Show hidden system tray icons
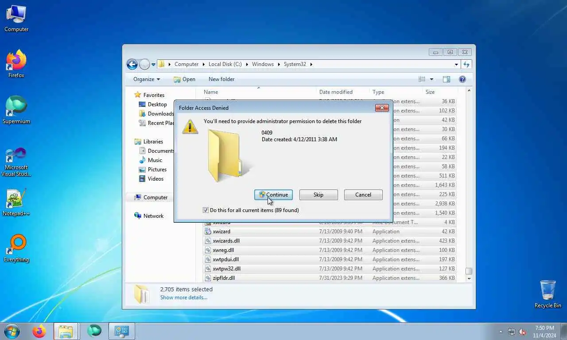Image resolution: width=567 pixels, height=340 pixels. 501,332
